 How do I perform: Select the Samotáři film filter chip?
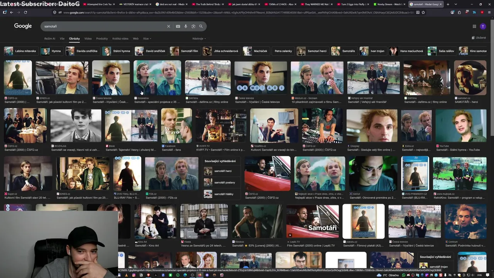(185, 51)
